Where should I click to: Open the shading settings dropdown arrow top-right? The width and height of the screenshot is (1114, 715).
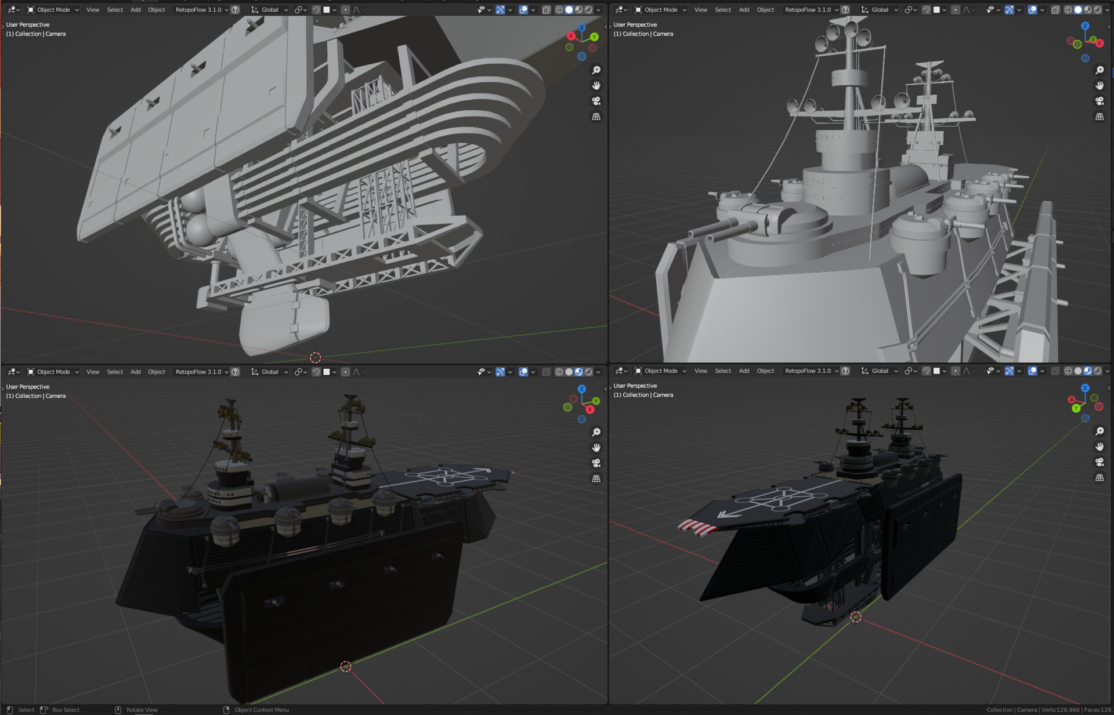pos(1107,9)
